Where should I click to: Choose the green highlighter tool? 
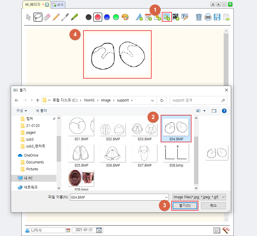[74, 17]
